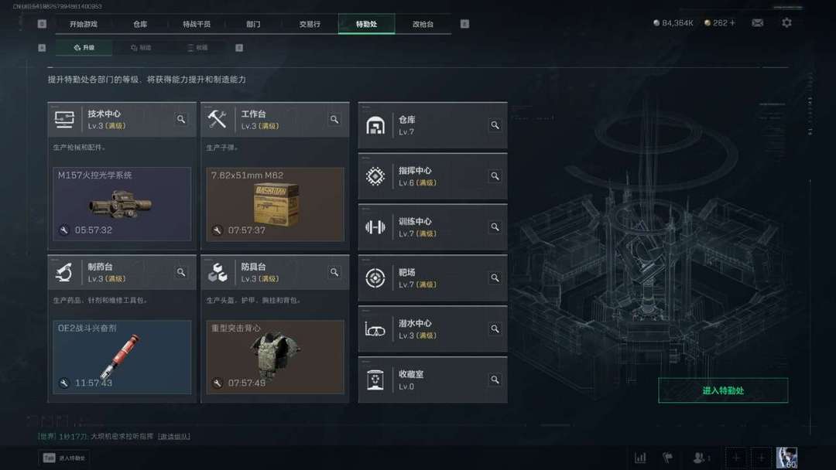Open the mail envelope icon
The image size is (836, 470).
[x=757, y=23]
